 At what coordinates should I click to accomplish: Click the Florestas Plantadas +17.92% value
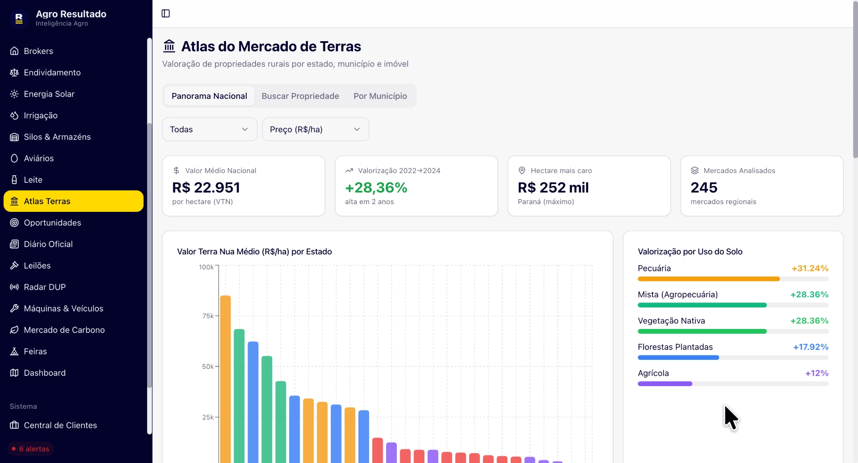tap(811, 347)
